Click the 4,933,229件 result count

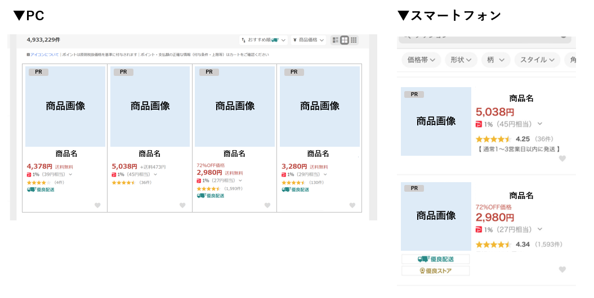(x=43, y=40)
